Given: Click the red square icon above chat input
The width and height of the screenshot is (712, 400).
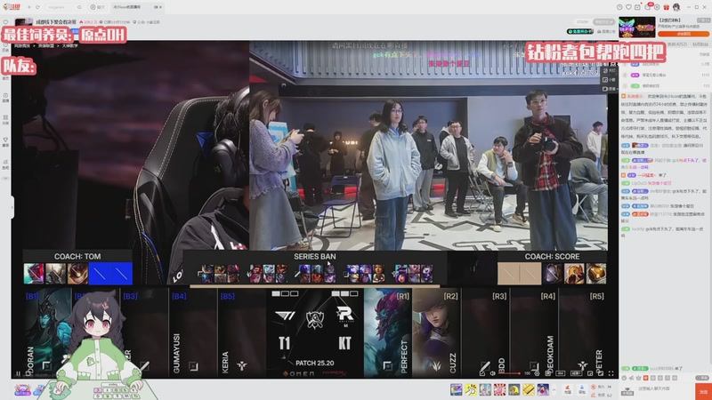Looking at the screenshot, I should pos(645,377).
